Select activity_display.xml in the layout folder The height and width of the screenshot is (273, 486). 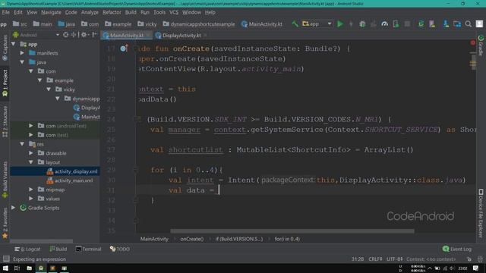76,171
